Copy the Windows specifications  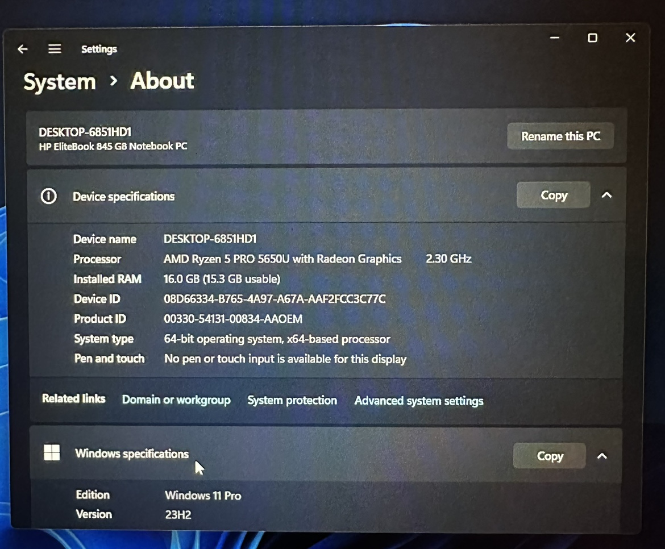tap(549, 456)
